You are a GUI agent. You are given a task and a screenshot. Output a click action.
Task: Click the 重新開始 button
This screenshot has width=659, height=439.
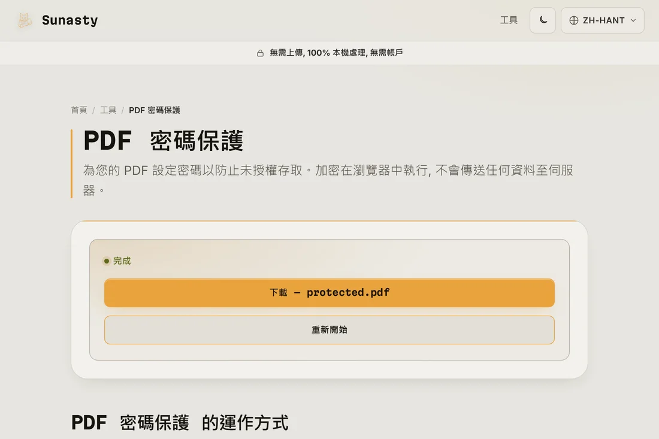pyautogui.click(x=329, y=330)
